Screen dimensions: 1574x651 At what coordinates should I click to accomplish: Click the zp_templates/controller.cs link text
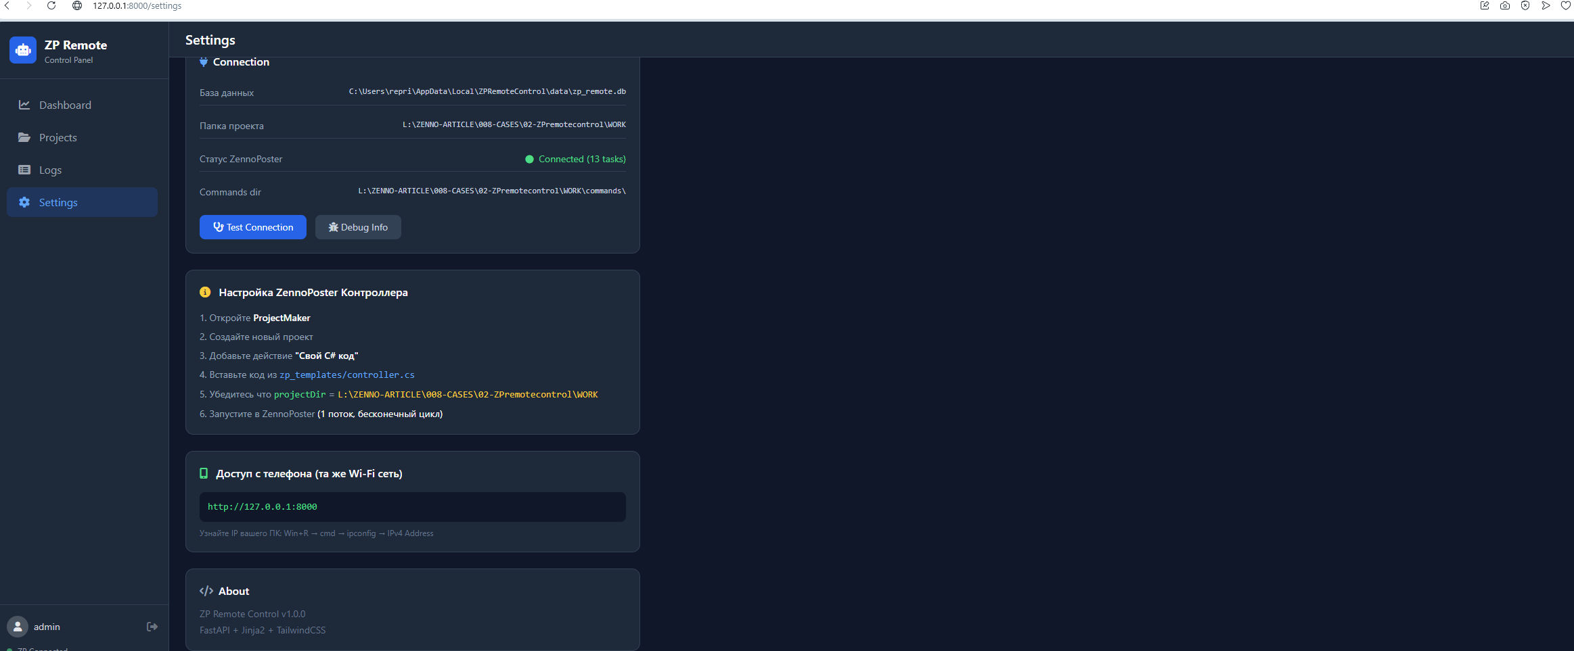coord(347,375)
